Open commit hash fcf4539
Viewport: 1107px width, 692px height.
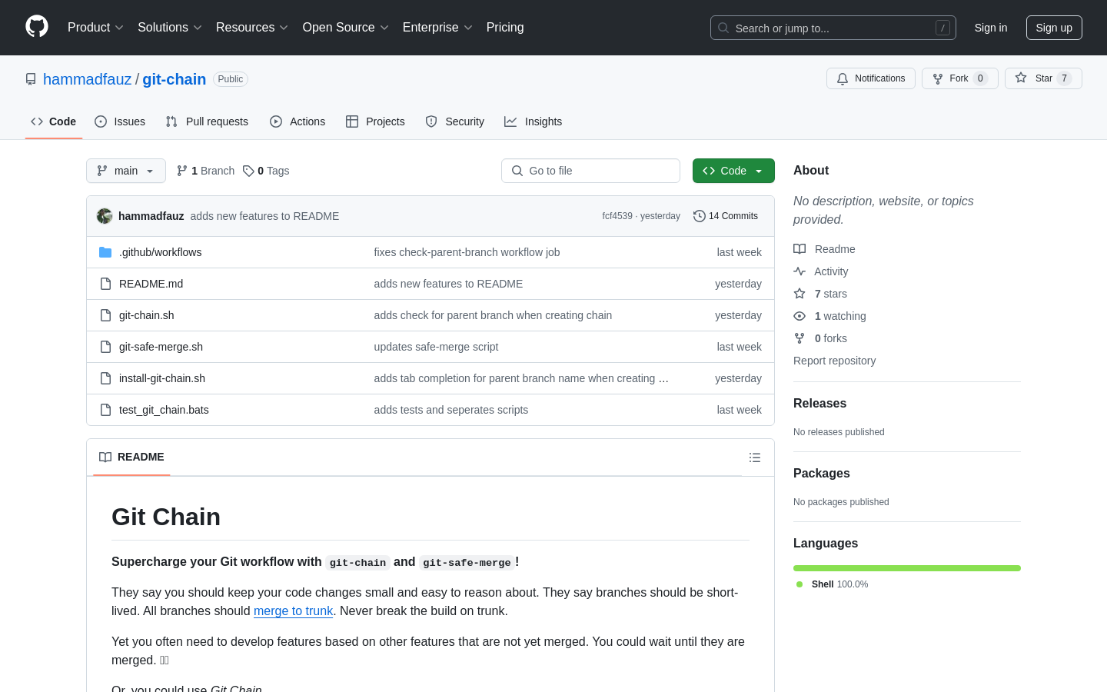617,216
